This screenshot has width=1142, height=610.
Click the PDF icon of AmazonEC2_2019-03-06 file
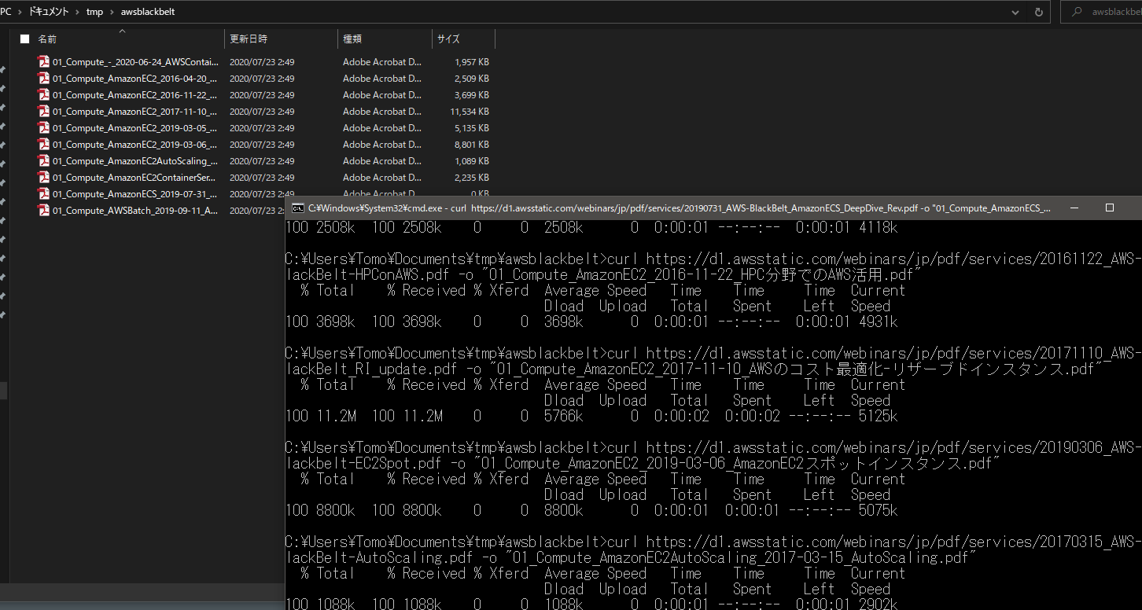click(x=44, y=144)
